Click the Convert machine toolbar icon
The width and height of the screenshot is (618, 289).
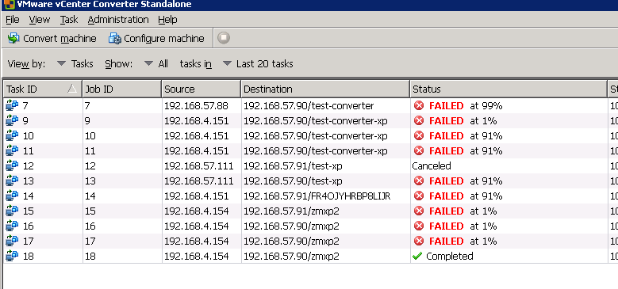pyautogui.click(x=13, y=38)
